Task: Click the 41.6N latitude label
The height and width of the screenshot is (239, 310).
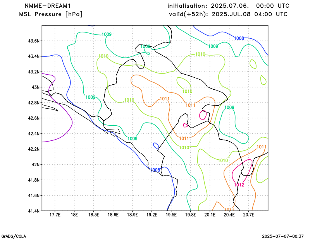Action: pos(34,196)
